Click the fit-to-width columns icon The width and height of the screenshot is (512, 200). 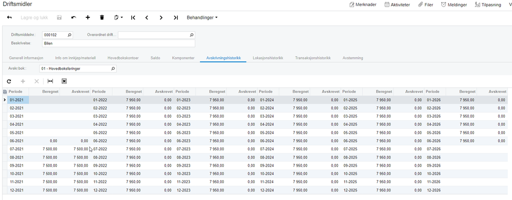[x=50, y=81]
